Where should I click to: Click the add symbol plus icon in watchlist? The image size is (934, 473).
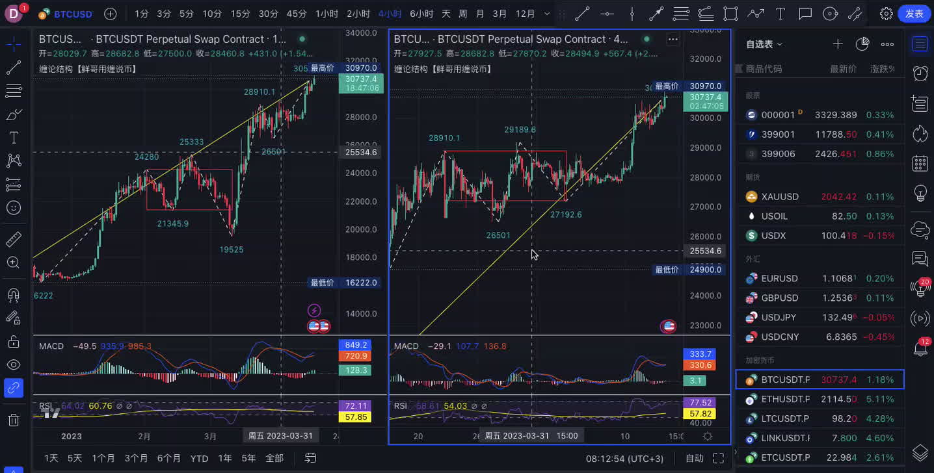pyautogui.click(x=838, y=44)
